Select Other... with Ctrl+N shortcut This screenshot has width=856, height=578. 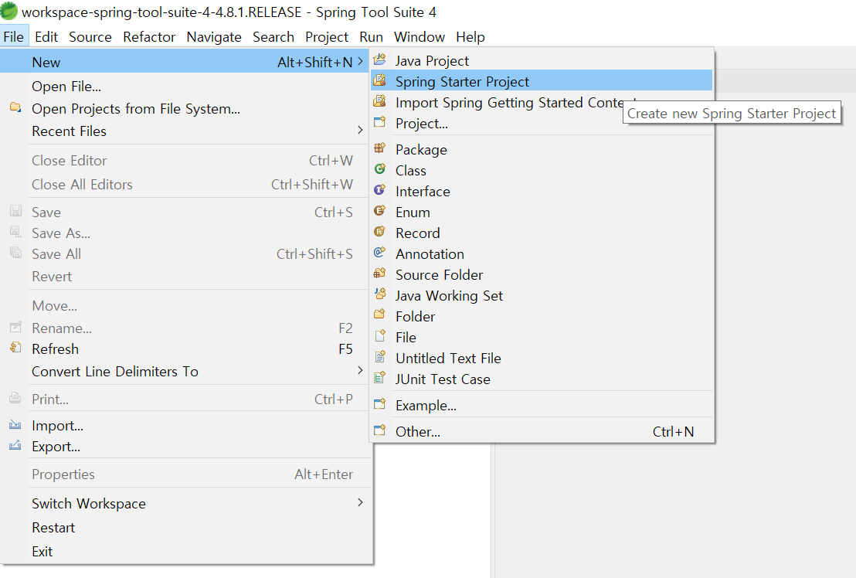(x=542, y=431)
